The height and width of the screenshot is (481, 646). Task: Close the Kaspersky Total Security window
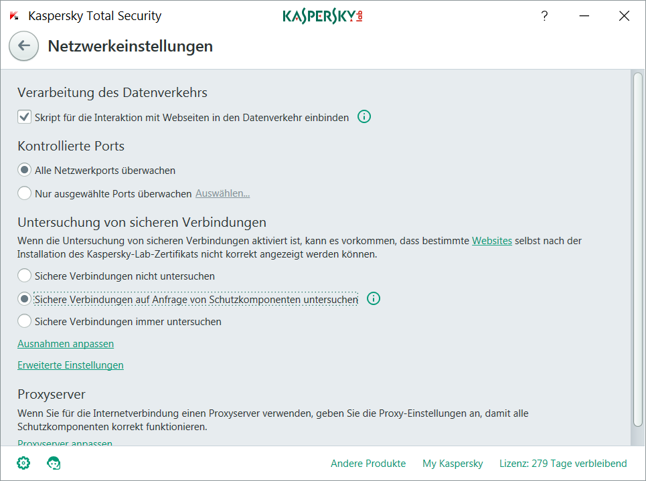pos(624,16)
